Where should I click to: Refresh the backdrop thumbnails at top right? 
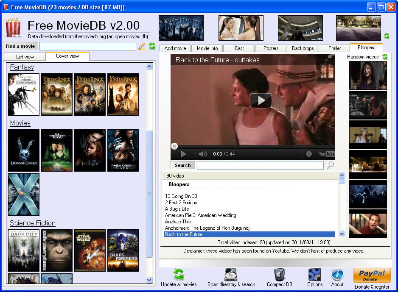click(387, 36)
